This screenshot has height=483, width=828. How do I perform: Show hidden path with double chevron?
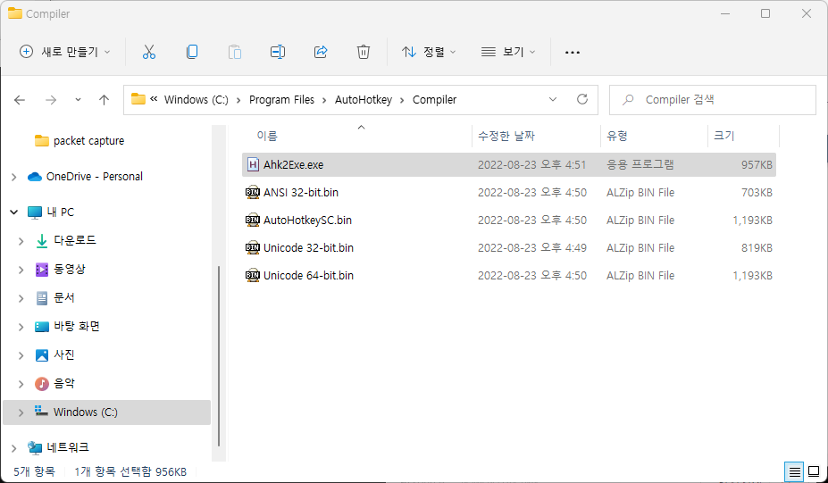tap(154, 99)
